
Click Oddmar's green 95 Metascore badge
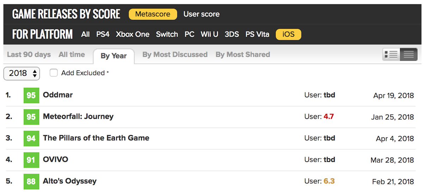pyautogui.click(x=31, y=95)
